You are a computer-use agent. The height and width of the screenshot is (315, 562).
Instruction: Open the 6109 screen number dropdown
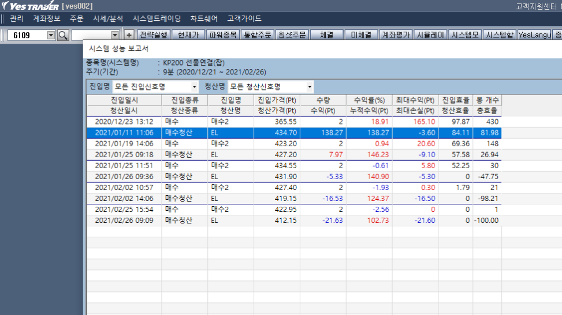(51, 36)
